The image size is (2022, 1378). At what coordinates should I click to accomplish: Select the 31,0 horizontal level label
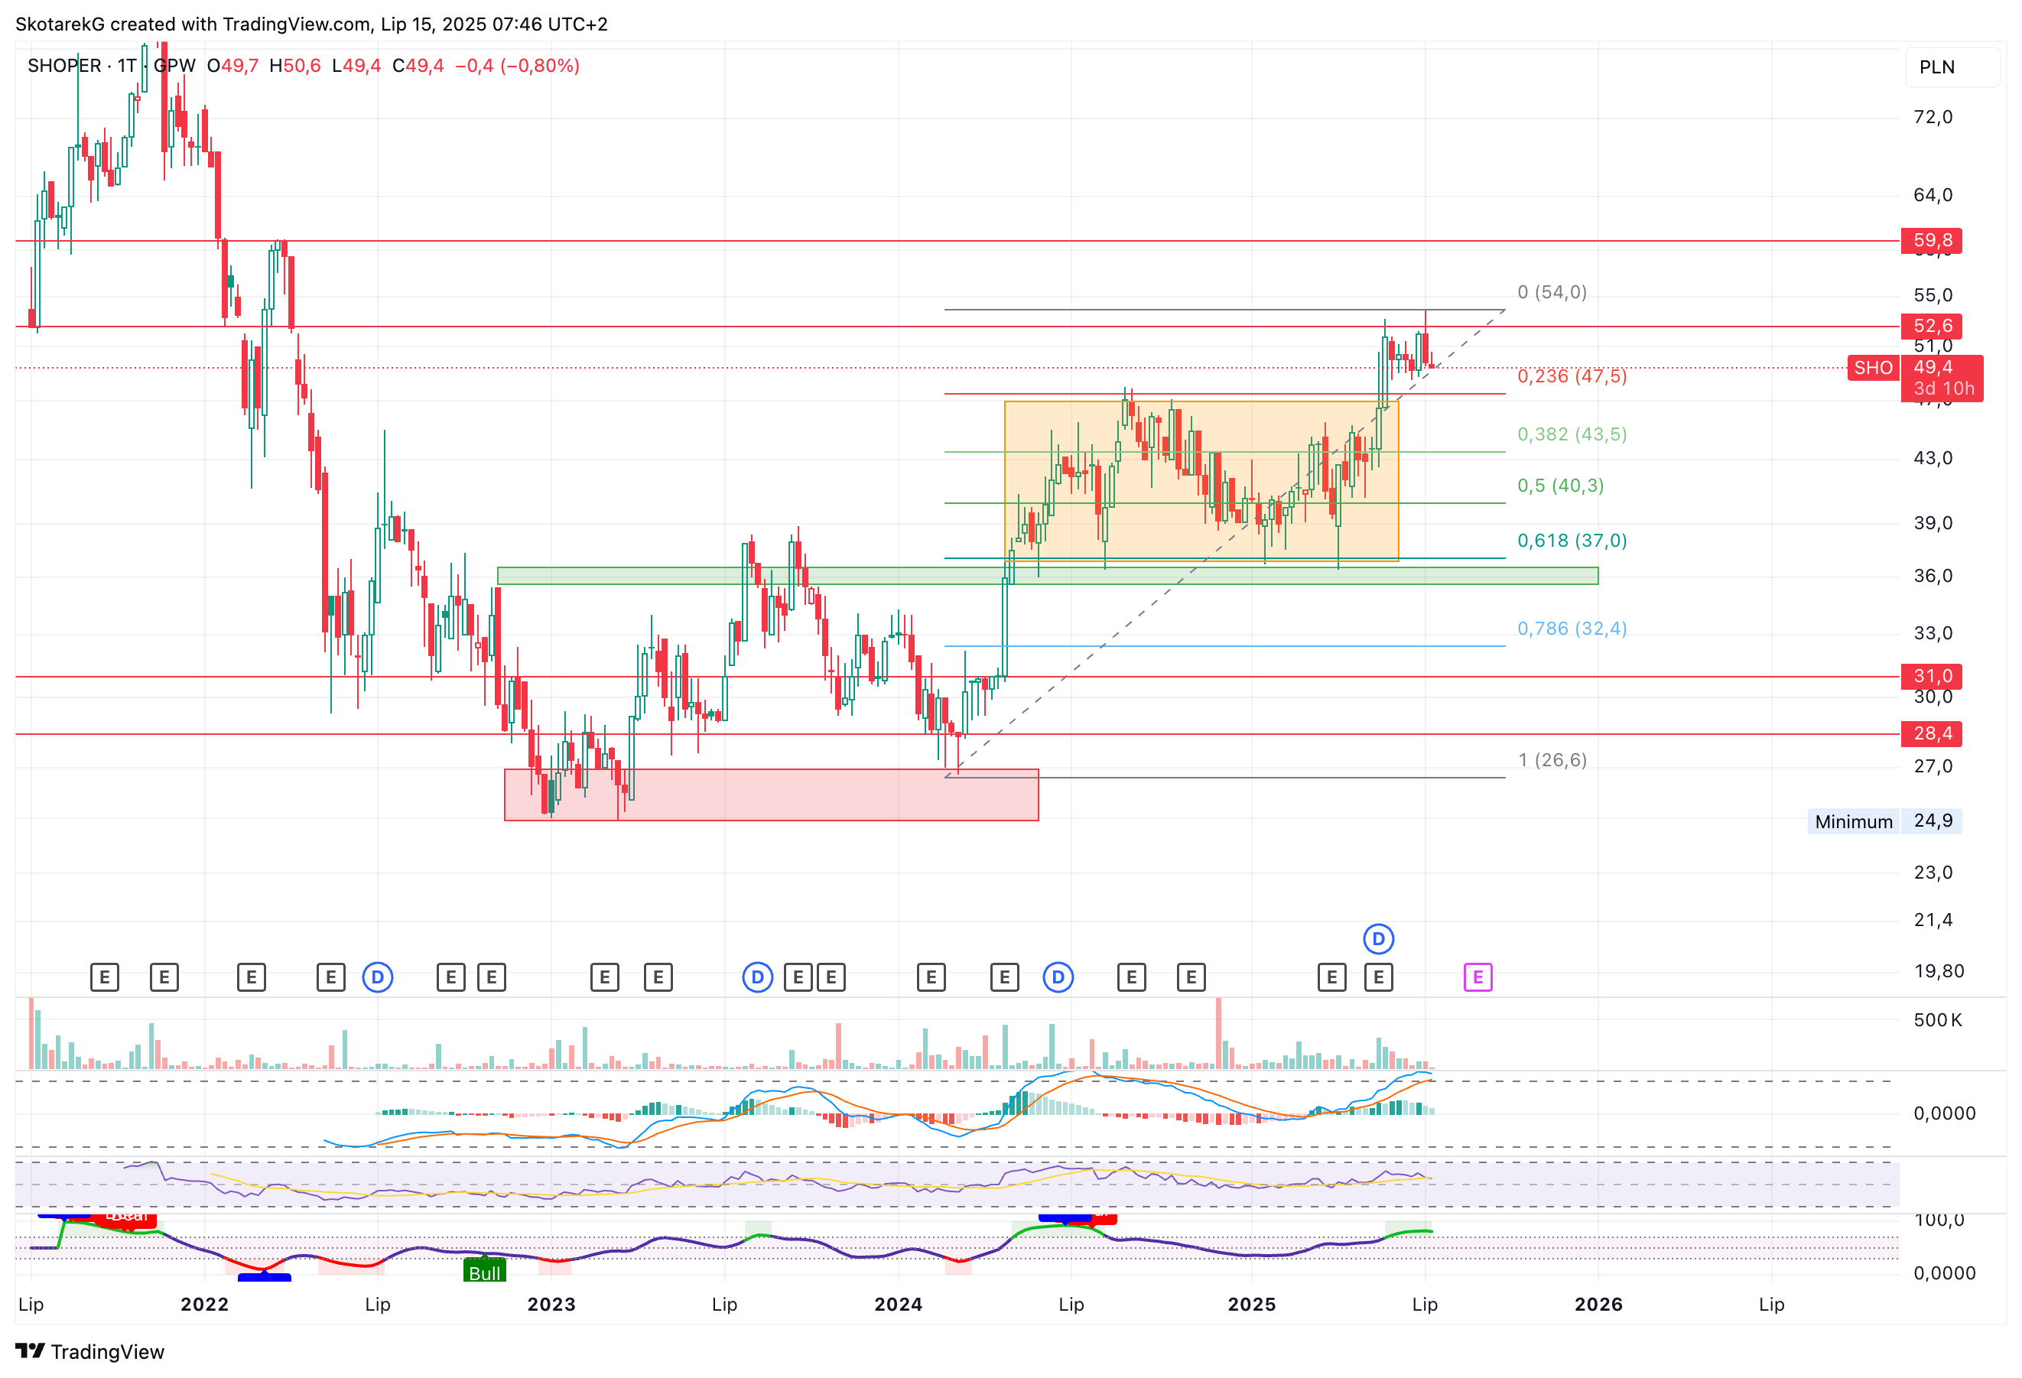1932,676
